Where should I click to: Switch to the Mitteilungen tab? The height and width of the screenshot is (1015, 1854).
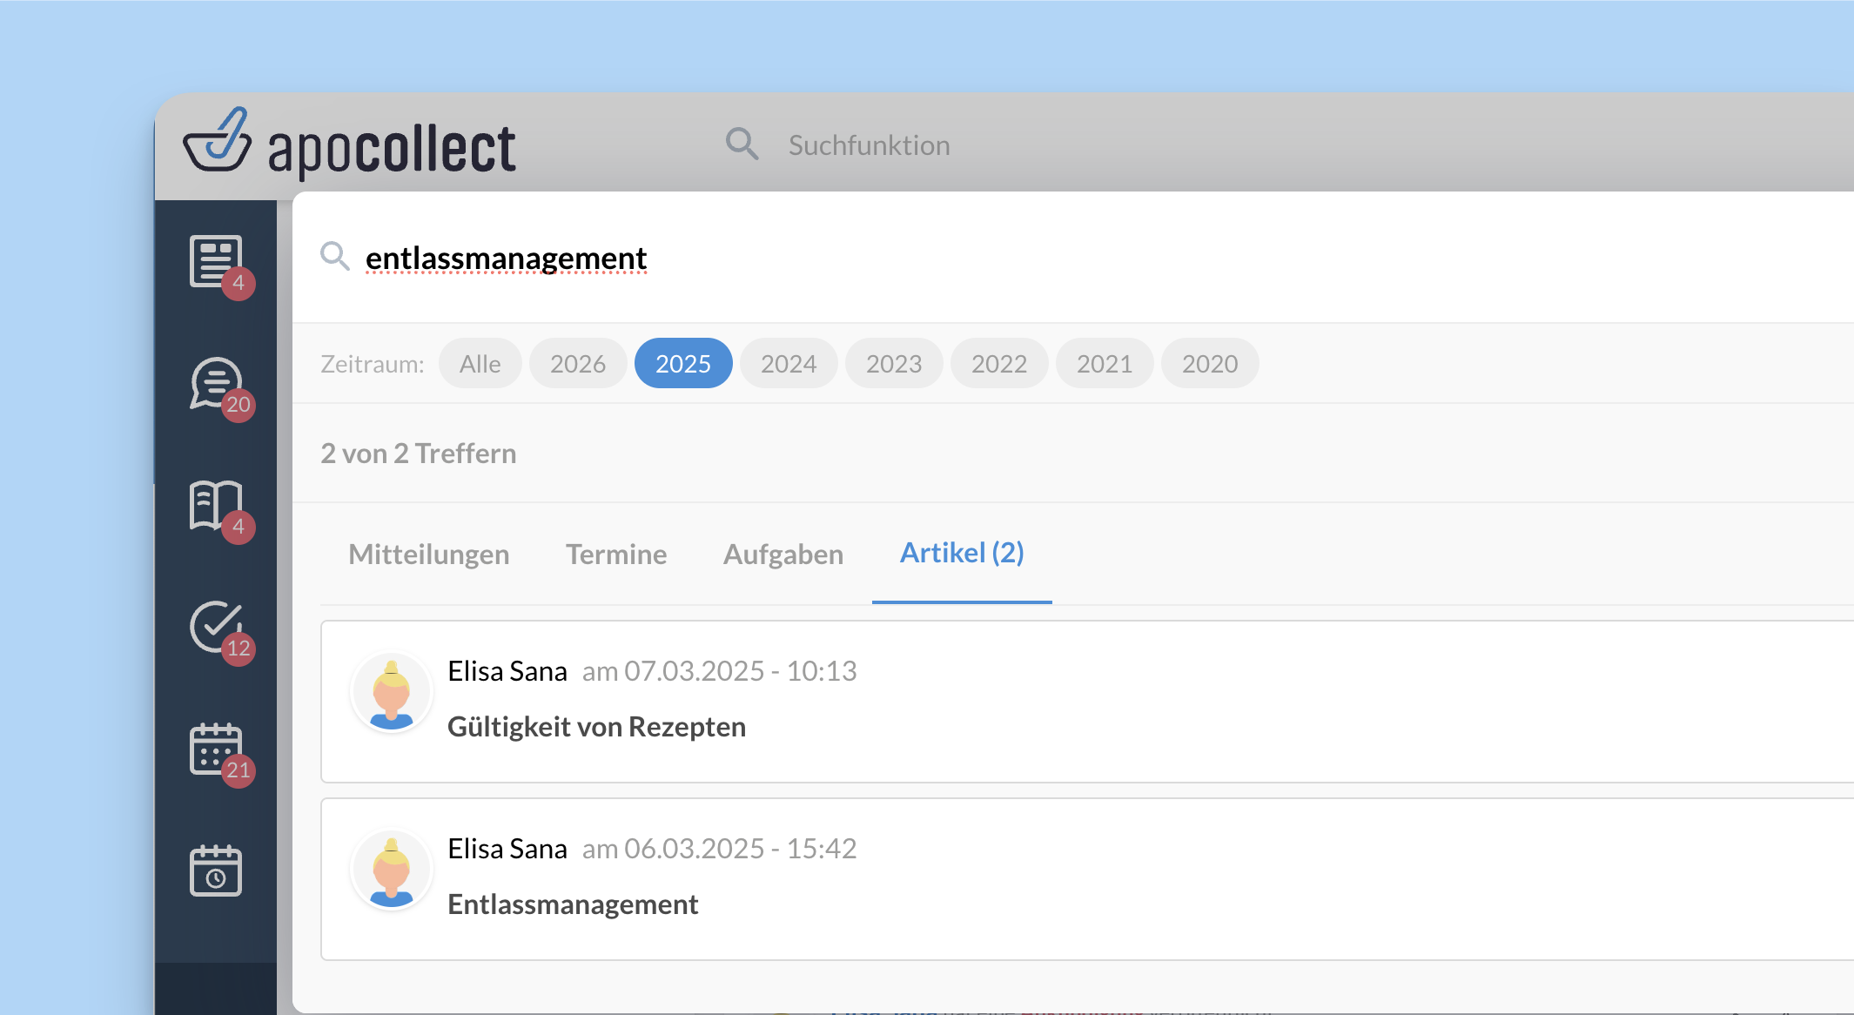coord(429,555)
